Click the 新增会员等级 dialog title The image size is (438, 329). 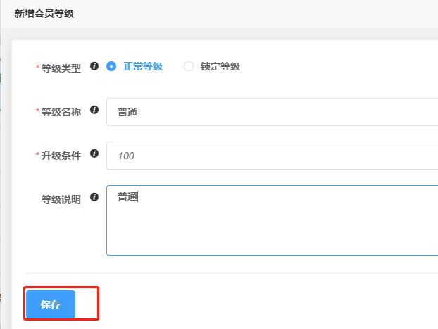pyautogui.click(x=44, y=13)
